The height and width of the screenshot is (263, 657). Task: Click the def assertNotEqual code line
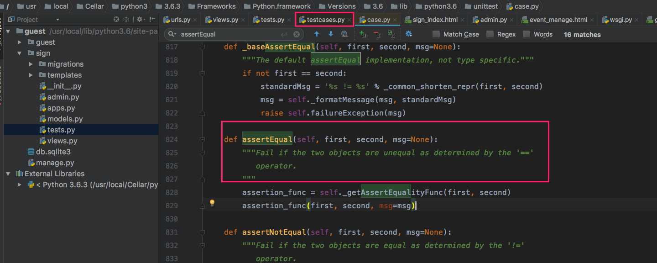338,232
